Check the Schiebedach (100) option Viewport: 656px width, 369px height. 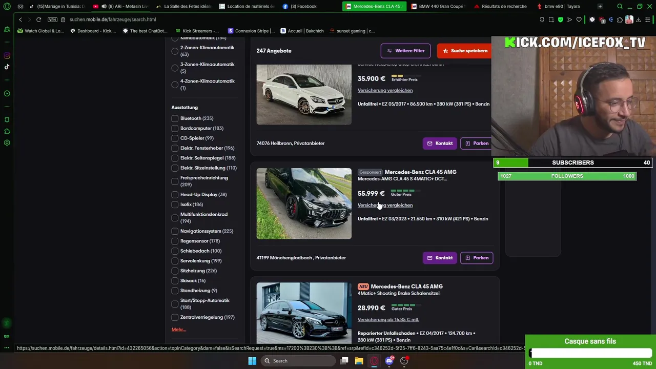pyautogui.click(x=175, y=251)
